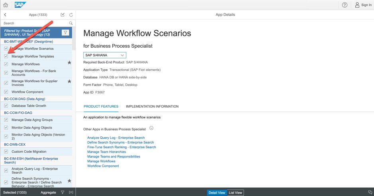Open Fine-Tune Search Ranking link
Image resolution: width=374 pixels, height=196 pixels.
click(x=121, y=147)
